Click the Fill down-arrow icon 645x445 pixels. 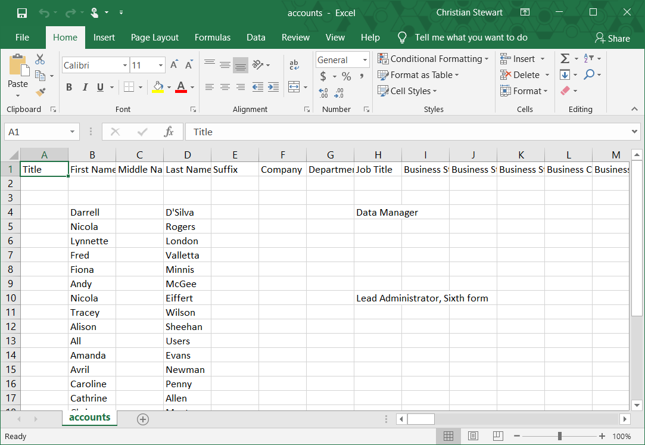tap(565, 75)
